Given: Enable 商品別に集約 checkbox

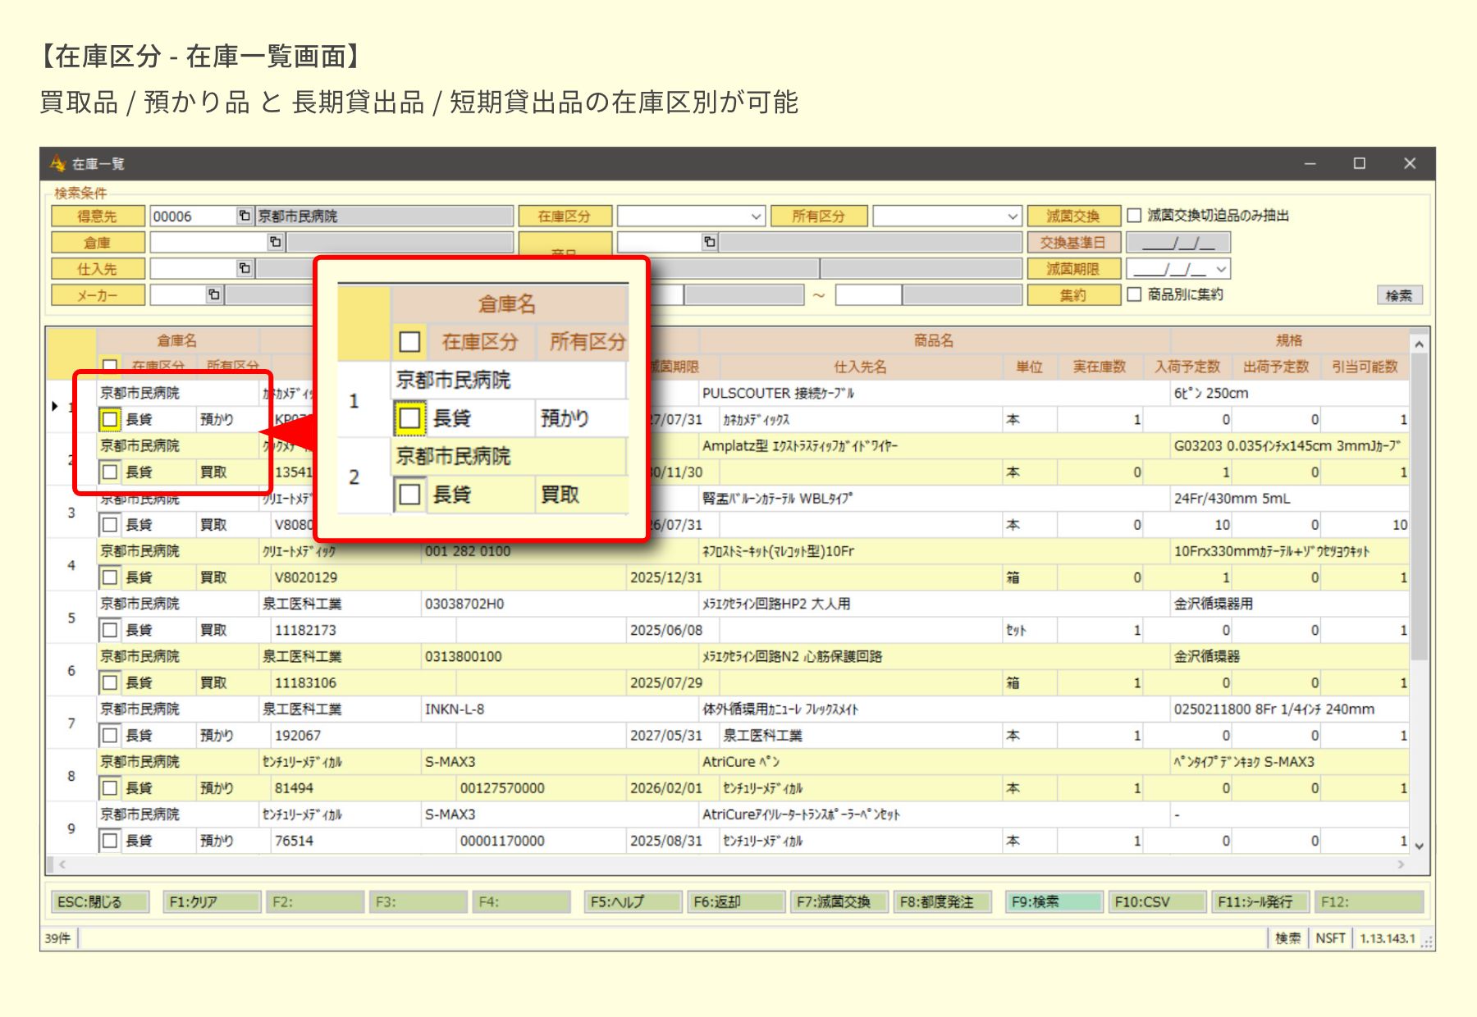Looking at the screenshot, I should point(1134,294).
